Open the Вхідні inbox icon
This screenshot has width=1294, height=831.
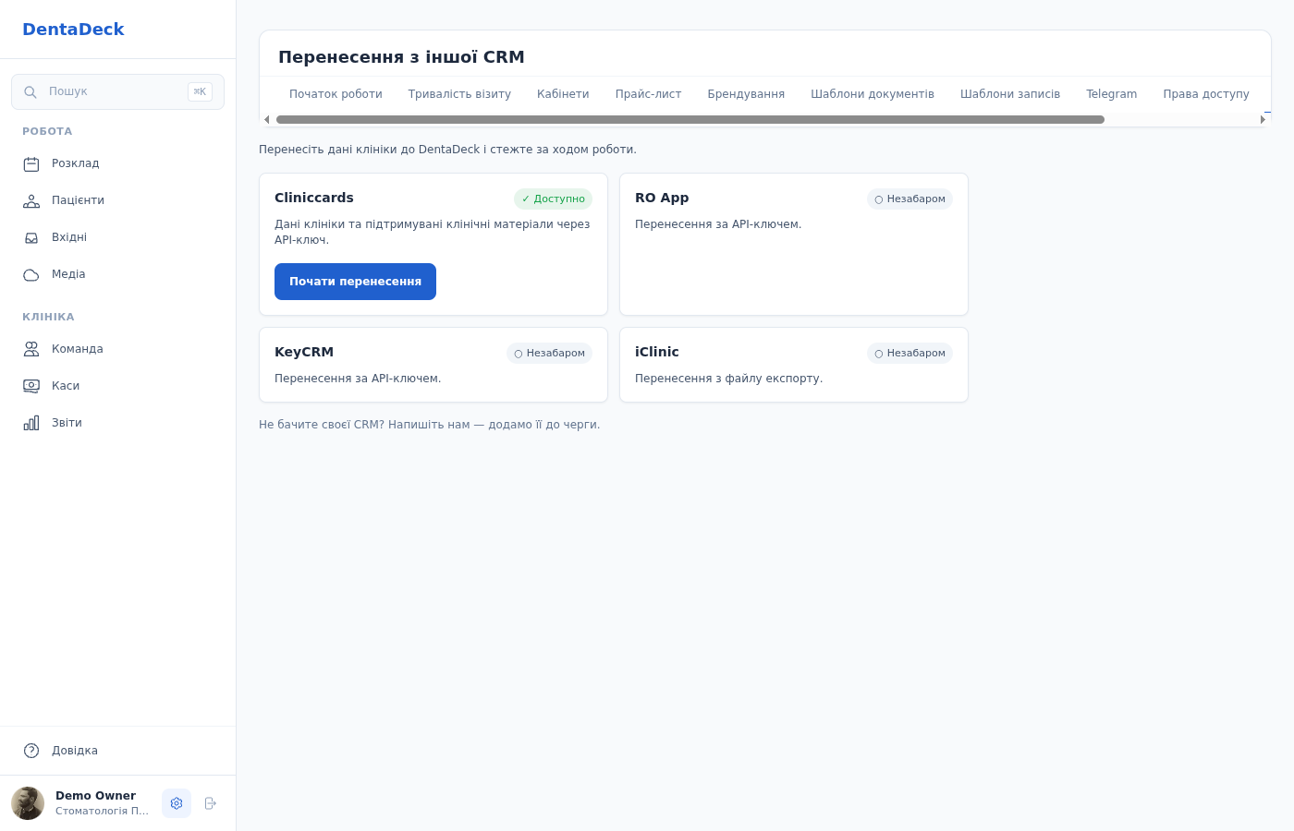31,238
